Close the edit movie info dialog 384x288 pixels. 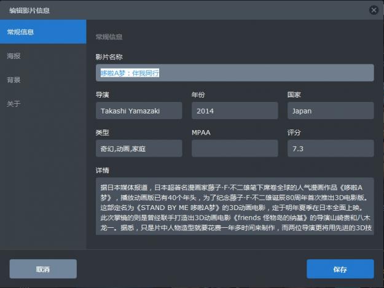374,10
